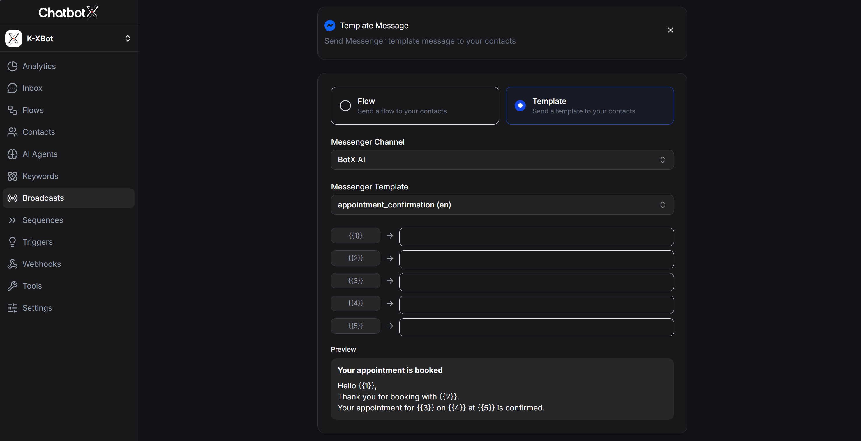
Task: Click the {{2}} variable chip
Action: coord(356,258)
